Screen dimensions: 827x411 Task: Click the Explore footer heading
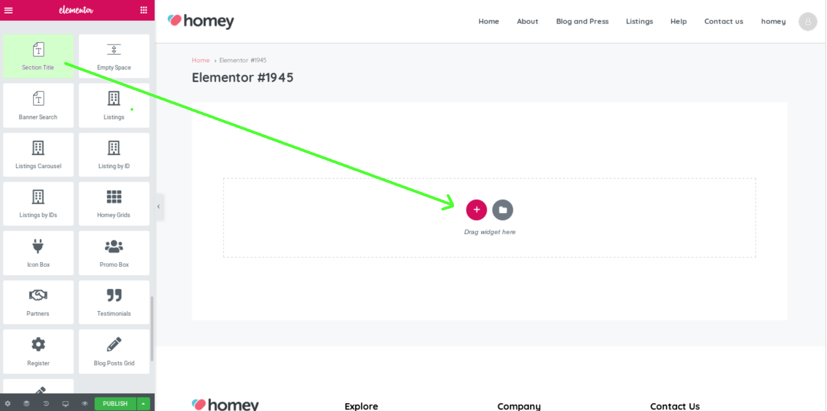point(361,406)
